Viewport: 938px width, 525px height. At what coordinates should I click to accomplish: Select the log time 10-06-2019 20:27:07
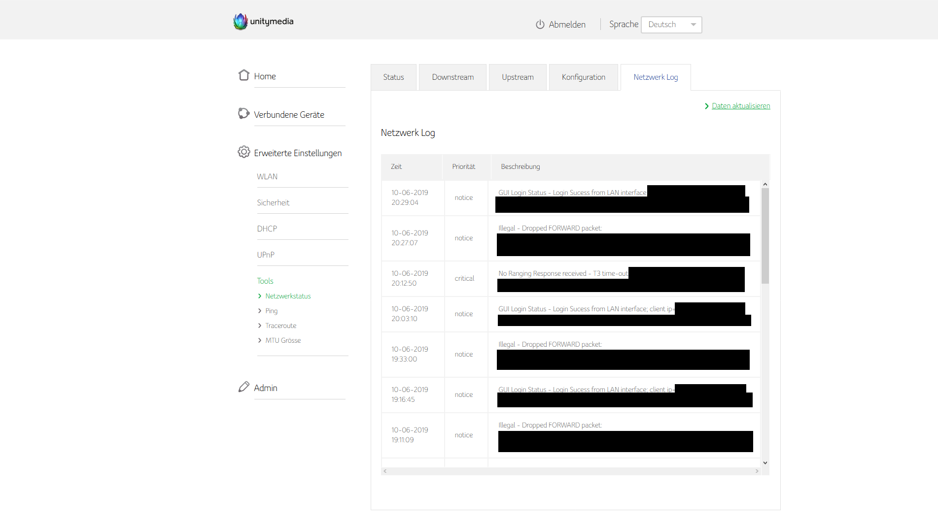click(410, 238)
